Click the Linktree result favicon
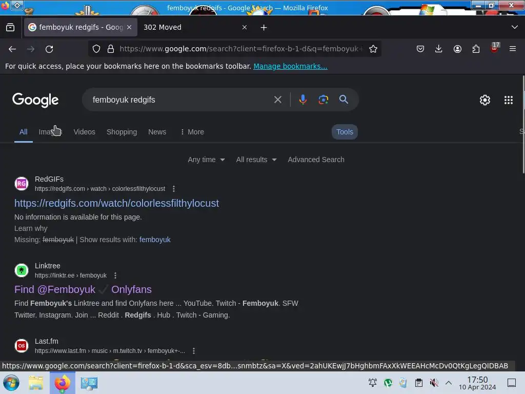Screen dimensions: 525x394 coord(22,270)
